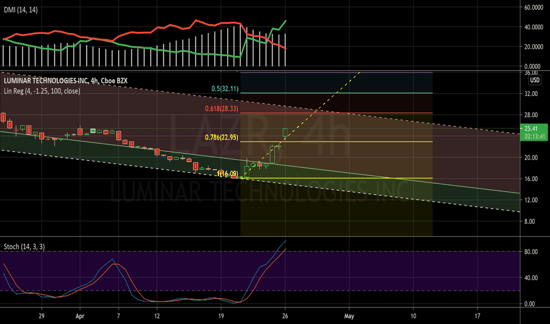This screenshot has height=324, width=550.
Task: Click the USD currency button
Action: 535,80
